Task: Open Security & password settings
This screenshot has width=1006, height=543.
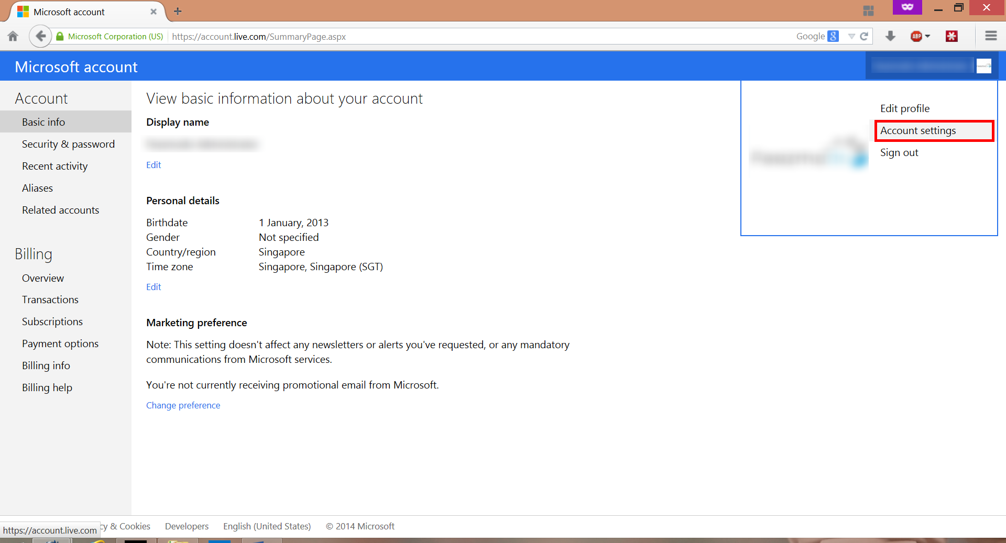Action: pos(68,144)
